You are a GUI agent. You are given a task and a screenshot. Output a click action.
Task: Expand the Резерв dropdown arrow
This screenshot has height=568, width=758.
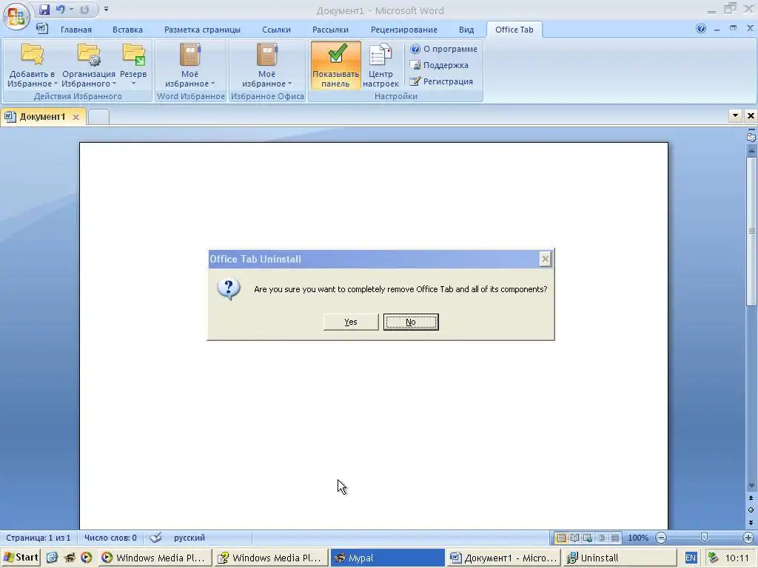pos(133,84)
